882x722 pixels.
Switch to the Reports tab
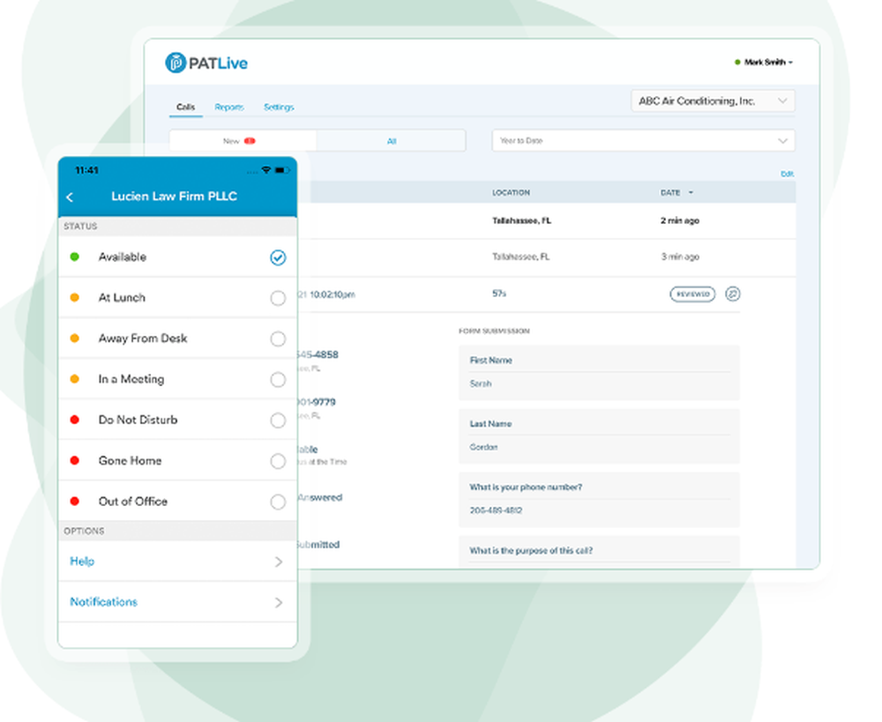coord(229,107)
